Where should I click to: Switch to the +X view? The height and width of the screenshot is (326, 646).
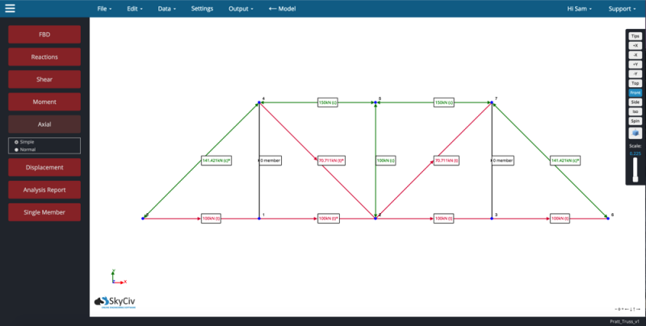636,46
